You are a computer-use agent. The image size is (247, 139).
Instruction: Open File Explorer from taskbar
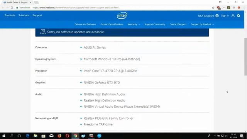(x=36, y=136)
